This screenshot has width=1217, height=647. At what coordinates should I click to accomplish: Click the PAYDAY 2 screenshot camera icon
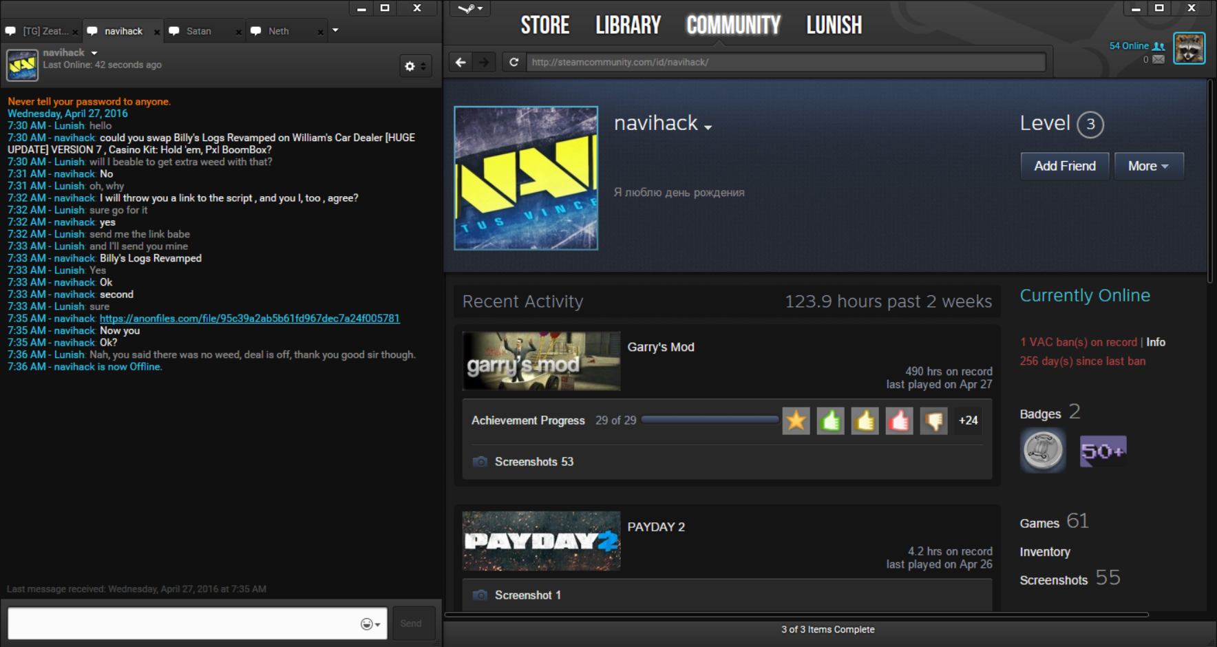click(480, 595)
